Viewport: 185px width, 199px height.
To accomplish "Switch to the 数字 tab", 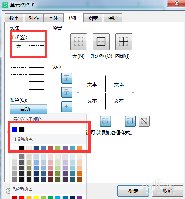I will click(14, 18).
